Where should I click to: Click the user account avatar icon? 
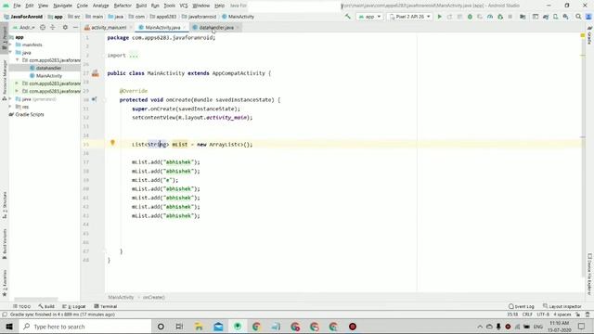coord(588,17)
